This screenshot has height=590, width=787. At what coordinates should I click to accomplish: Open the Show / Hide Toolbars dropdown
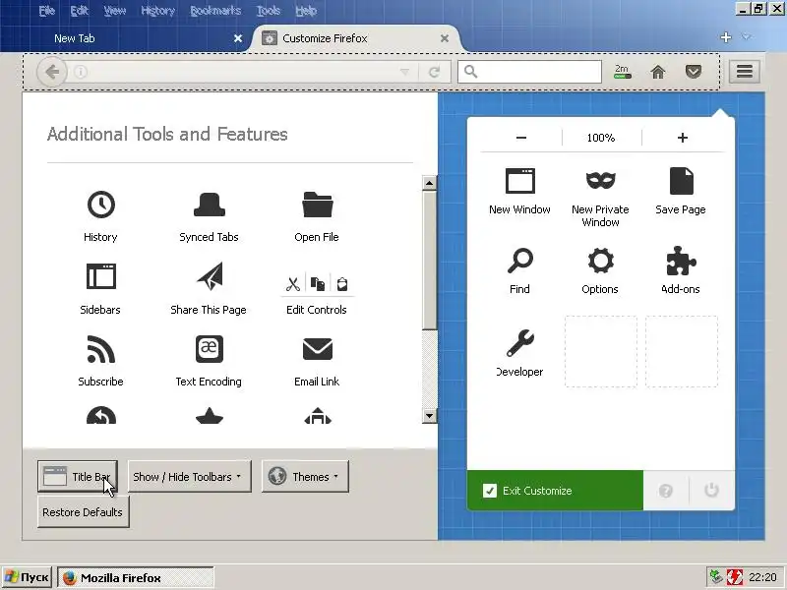pos(189,476)
